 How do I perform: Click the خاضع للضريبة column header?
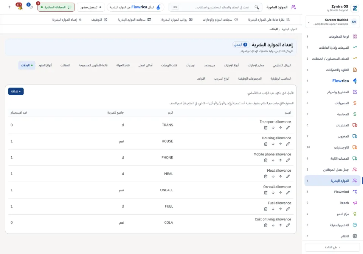pyautogui.click(x=116, y=112)
